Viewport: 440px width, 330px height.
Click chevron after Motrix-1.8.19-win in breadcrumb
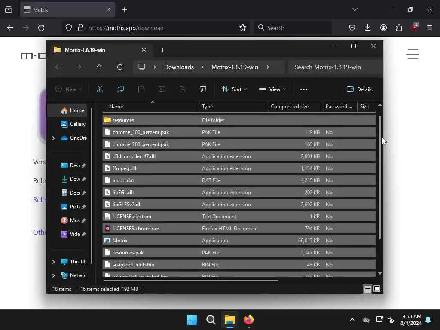tap(268, 67)
